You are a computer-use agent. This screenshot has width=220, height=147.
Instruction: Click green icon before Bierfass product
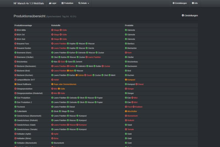(x=126, y=44)
